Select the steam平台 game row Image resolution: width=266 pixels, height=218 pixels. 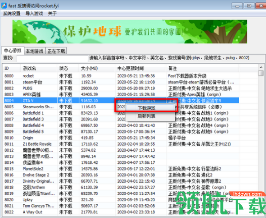coord(121,82)
